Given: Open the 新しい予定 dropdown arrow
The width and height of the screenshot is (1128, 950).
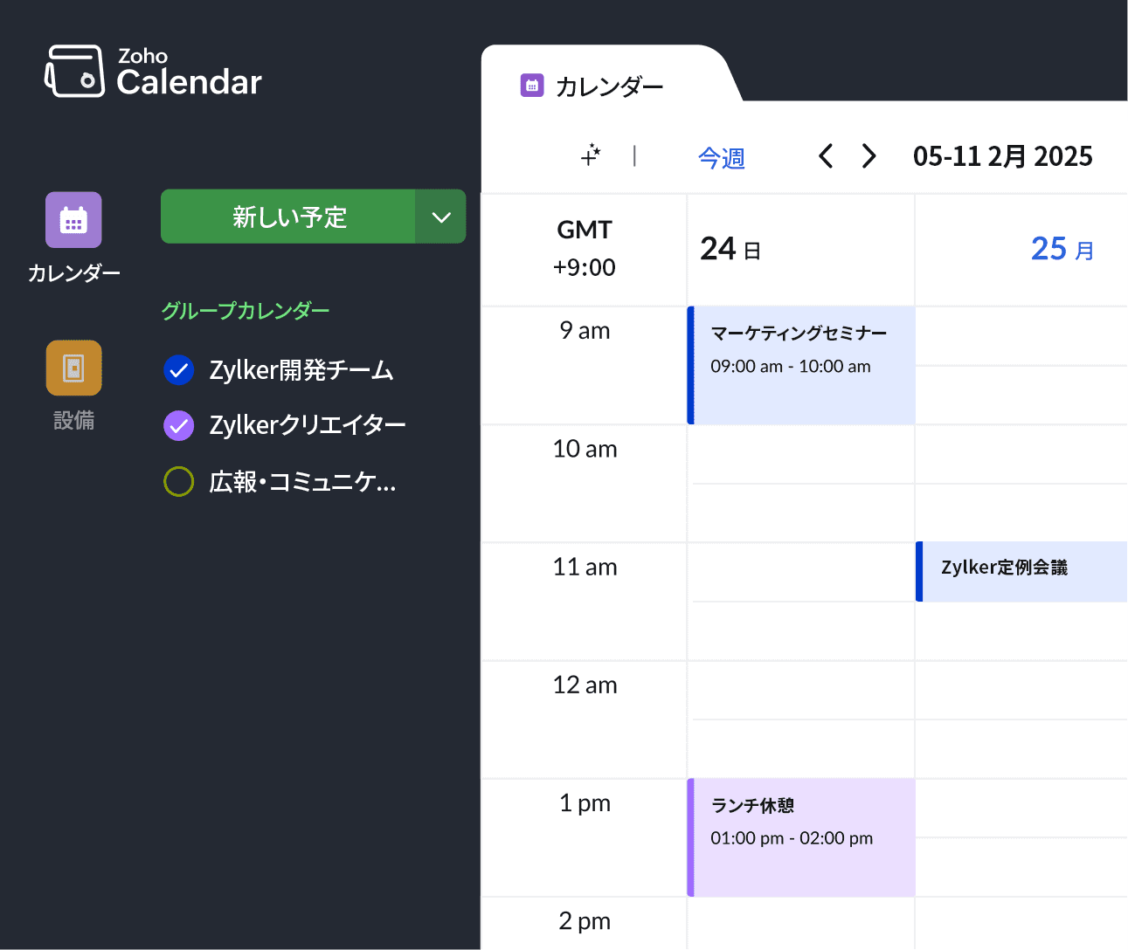Looking at the screenshot, I should point(441,217).
